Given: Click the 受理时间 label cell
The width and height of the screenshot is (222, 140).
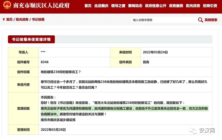Looking at the screenshot, I should pos(23,130).
